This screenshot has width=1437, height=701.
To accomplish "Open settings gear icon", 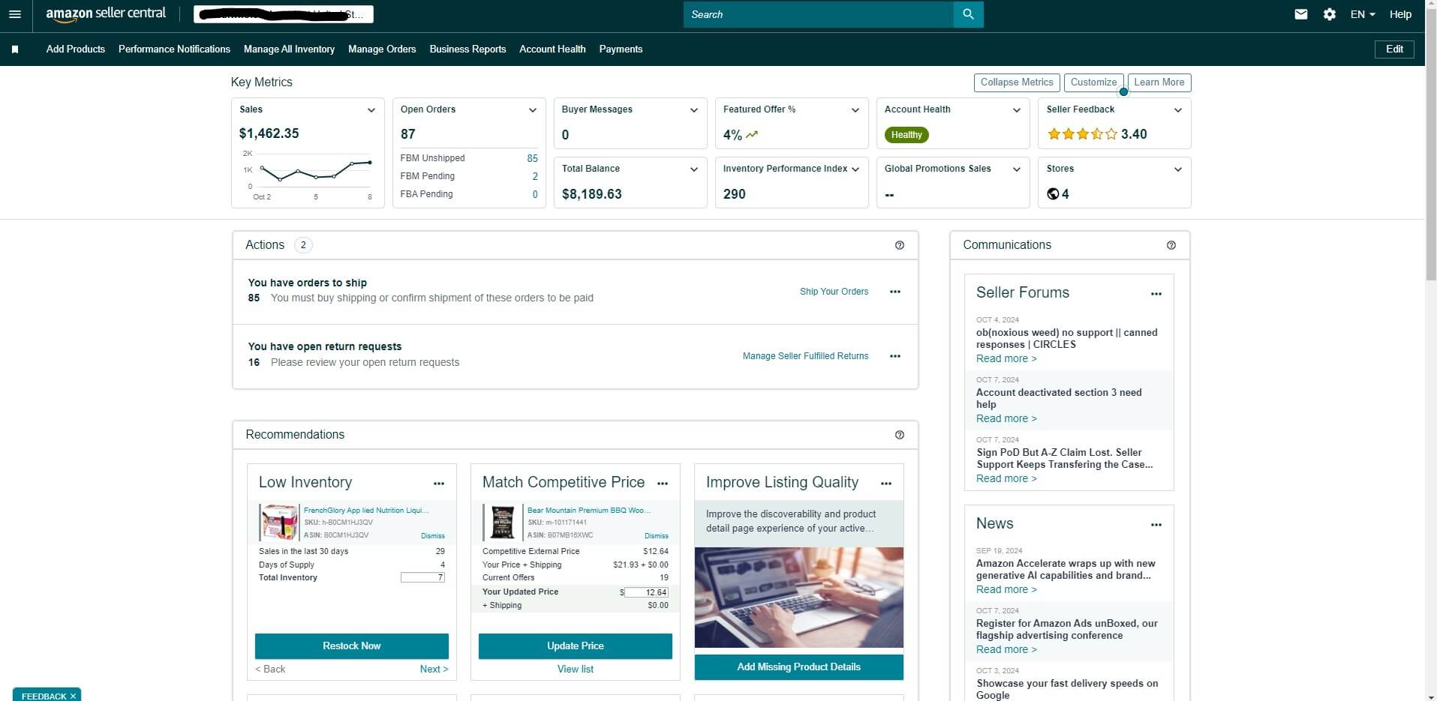I will click(1329, 14).
